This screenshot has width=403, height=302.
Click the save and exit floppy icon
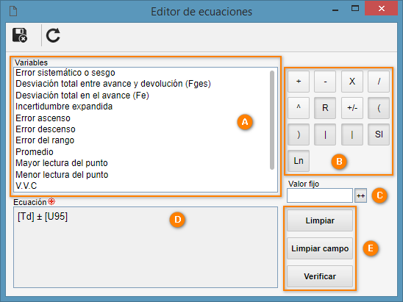[20, 35]
